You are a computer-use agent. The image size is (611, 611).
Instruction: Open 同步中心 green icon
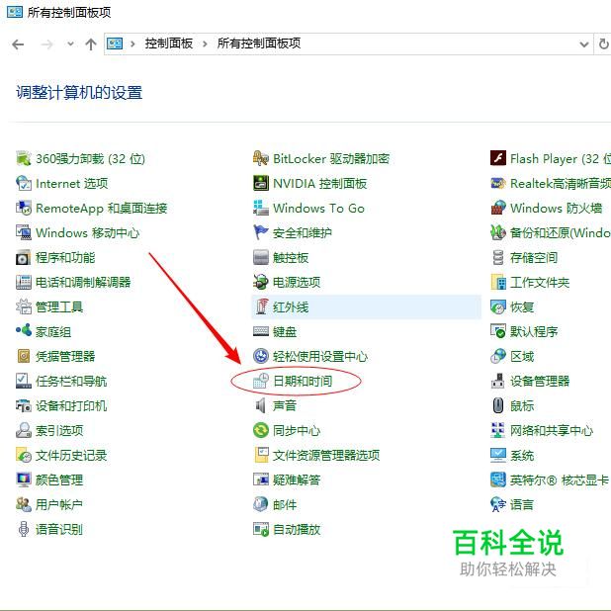click(261, 430)
